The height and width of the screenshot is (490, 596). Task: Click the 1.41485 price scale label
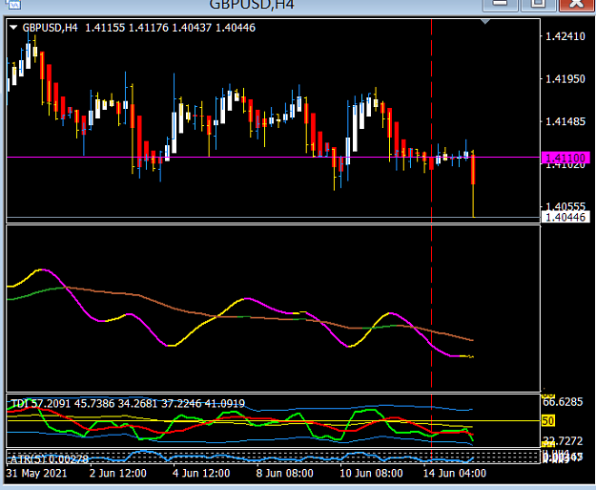pos(565,121)
